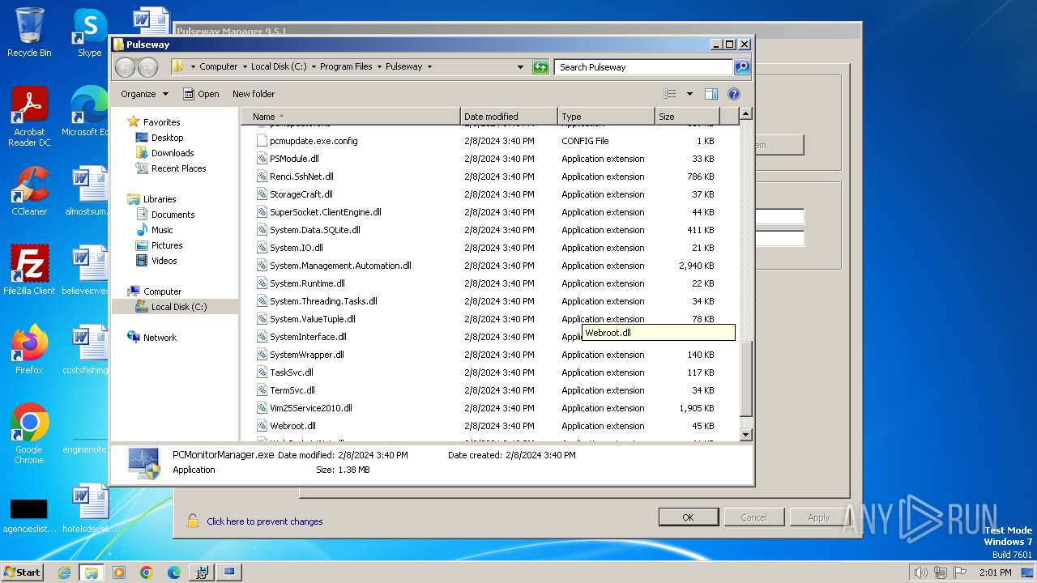
Task: Sort by the Size column header
Action: click(x=687, y=117)
